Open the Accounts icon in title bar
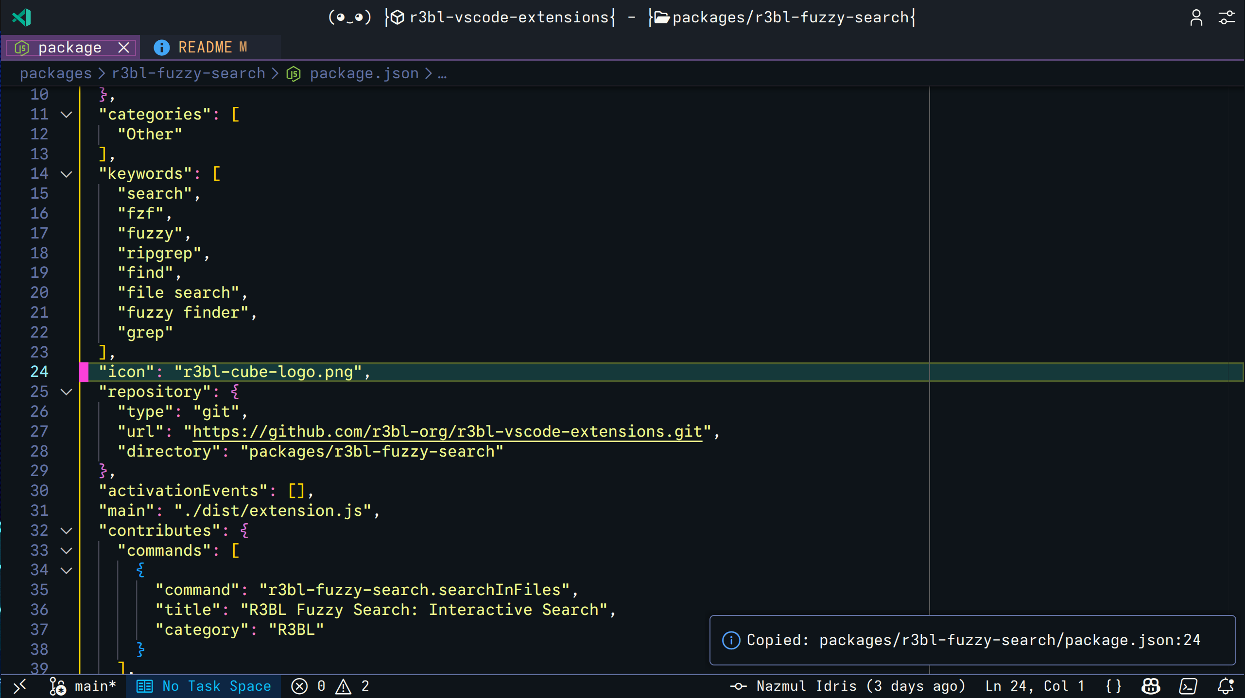Image resolution: width=1245 pixels, height=698 pixels. pyautogui.click(x=1196, y=18)
